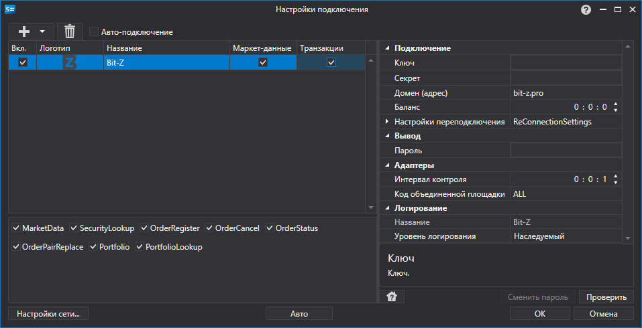Click the Сменить пароль button
This screenshot has height=328, width=642.
click(x=537, y=297)
